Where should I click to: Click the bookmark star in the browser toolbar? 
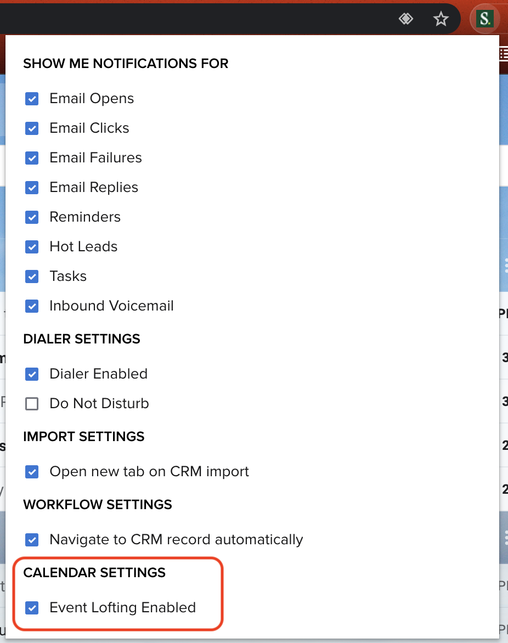[441, 19]
